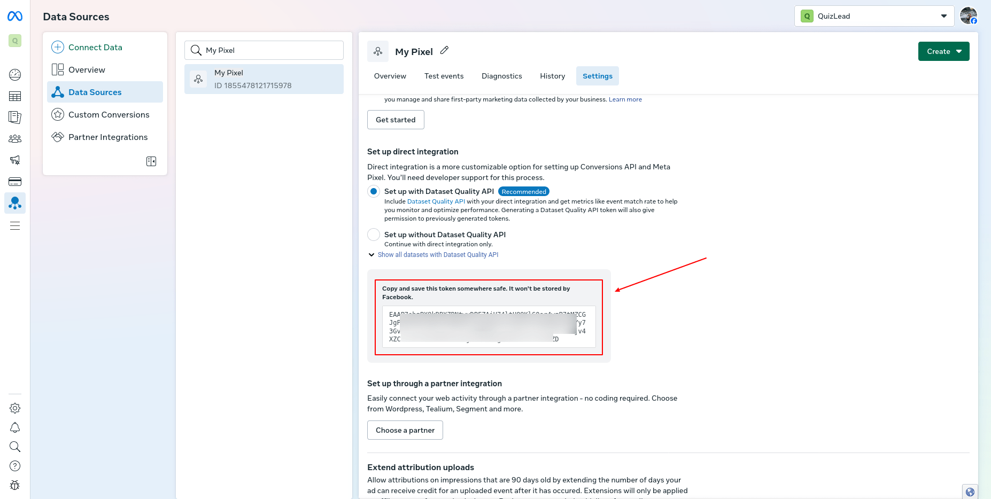Select the Settings tab
The width and height of the screenshot is (991, 499).
(598, 76)
